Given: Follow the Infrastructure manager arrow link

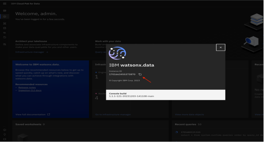Looking at the screenshot, I should 32,52.
